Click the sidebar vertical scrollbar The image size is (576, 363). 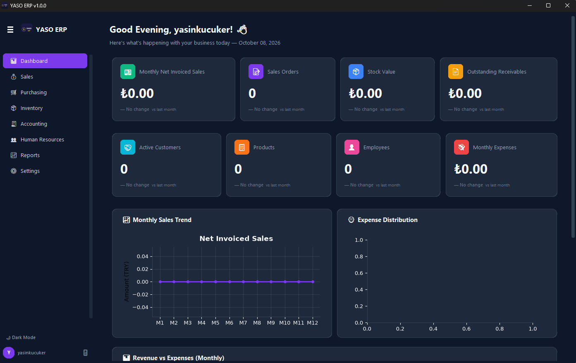tap(91, 186)
